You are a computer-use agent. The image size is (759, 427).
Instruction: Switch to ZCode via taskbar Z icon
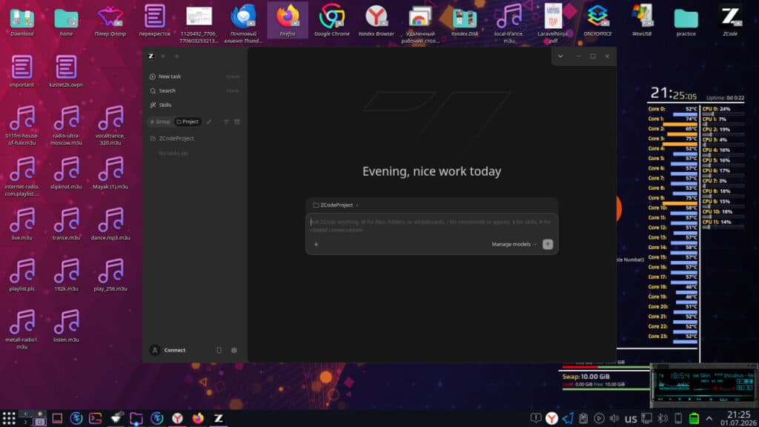click(219, 418)
